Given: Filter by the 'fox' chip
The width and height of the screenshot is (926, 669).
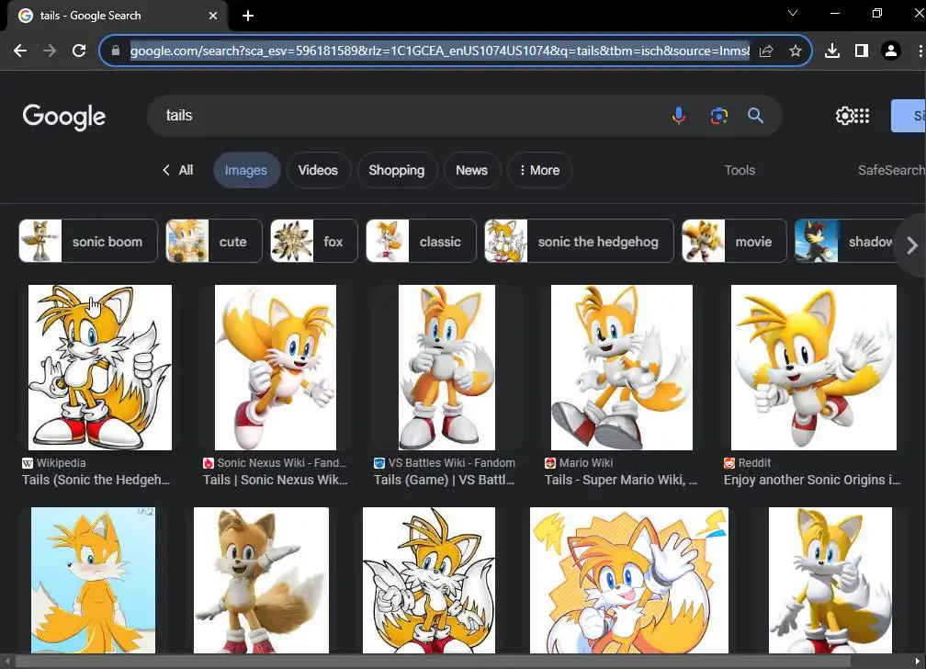Looking at the screenshot, I should [313, 241].
